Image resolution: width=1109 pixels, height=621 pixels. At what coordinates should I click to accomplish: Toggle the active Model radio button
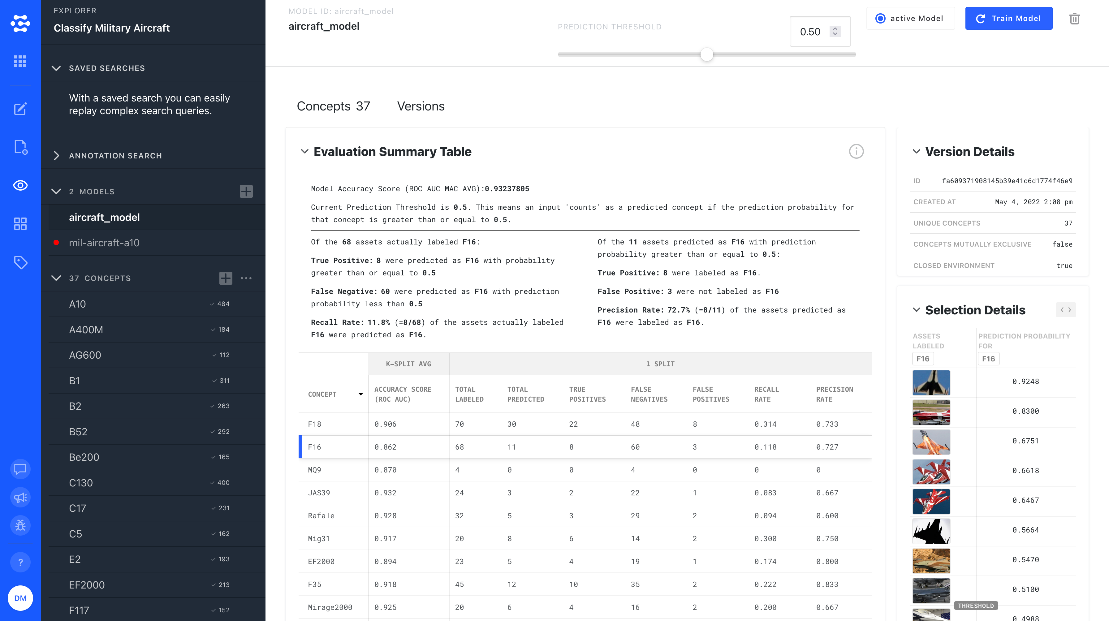point(880,19)
